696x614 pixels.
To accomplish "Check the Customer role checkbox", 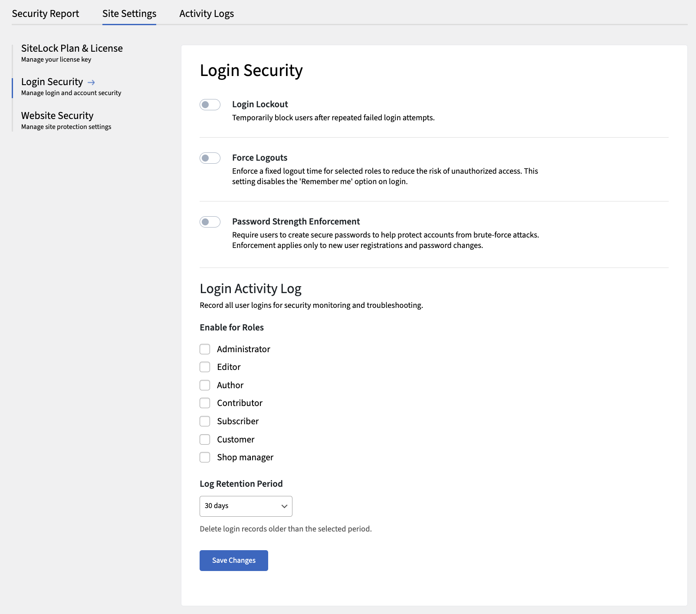I will [204, 439].
